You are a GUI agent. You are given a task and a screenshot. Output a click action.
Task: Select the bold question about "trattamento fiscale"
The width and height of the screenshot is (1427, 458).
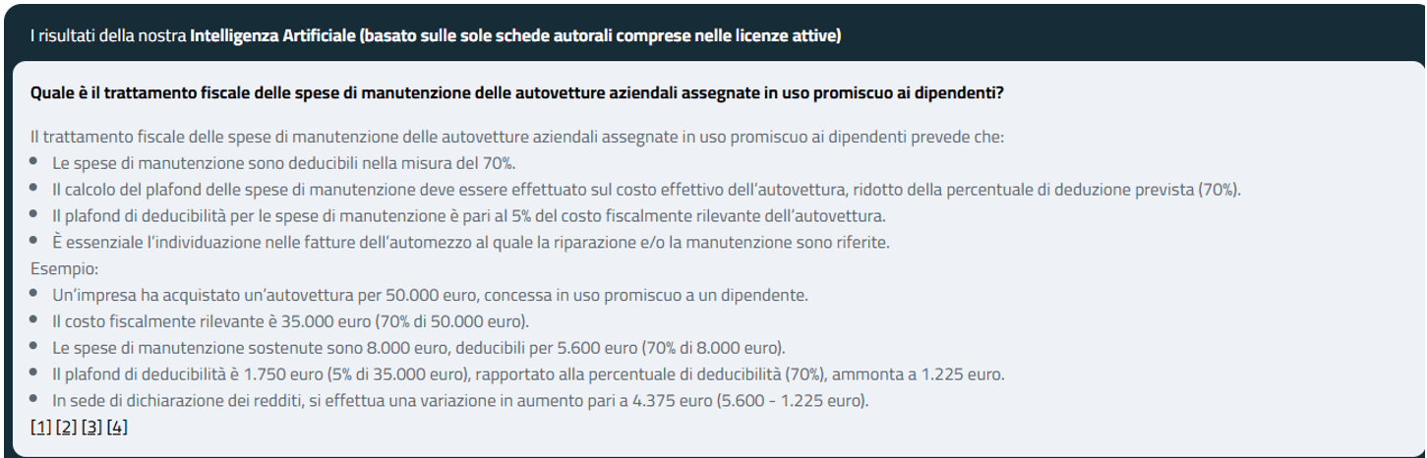point(516,93)
